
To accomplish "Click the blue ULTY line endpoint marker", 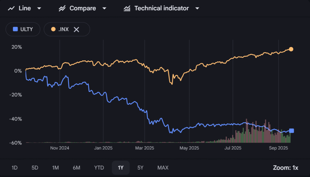I will click(292, 131).
